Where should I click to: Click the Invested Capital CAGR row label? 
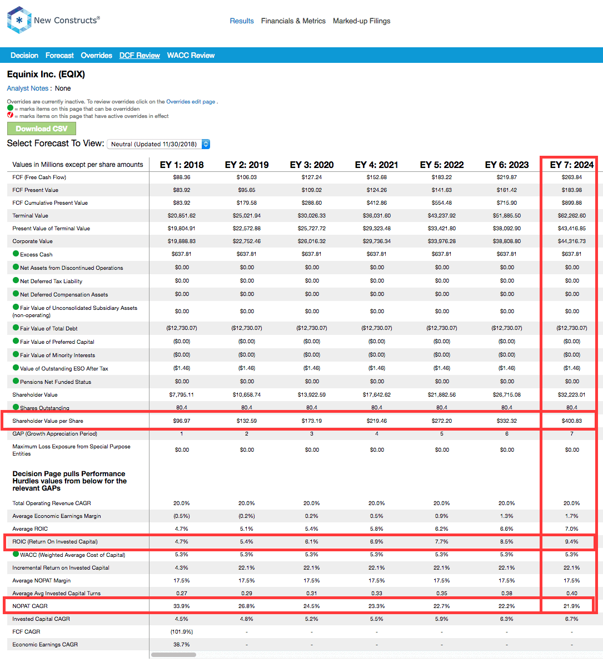pyautogui.click(x=41, y=619)
